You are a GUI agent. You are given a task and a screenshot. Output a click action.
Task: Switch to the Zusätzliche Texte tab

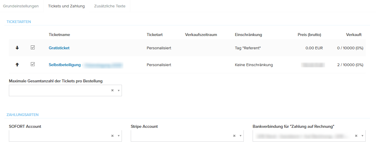[x=110, y=6]
